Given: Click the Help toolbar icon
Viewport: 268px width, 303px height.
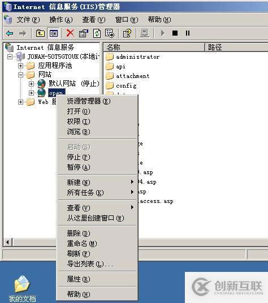Looking at the screenshot, I should coord(127,33).
